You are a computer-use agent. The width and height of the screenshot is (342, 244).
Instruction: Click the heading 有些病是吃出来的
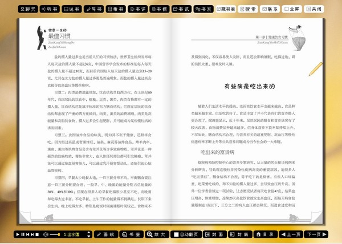[x=250, y=86]
